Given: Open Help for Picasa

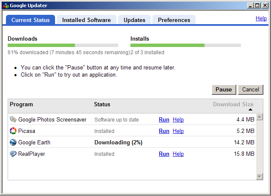Looking at the screenshot, I should [178, 131].
